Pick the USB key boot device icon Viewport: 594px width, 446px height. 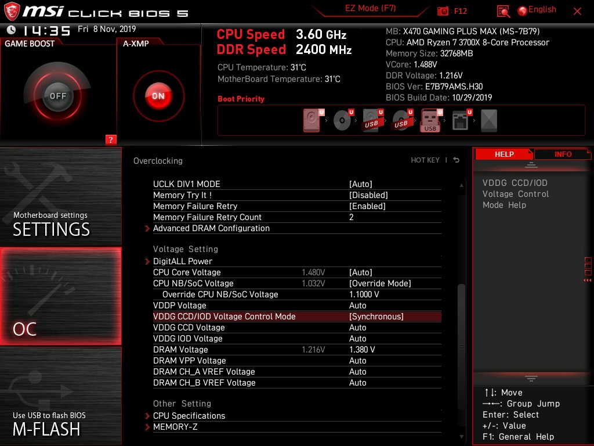pyautogui.click(x=430, y=121)
